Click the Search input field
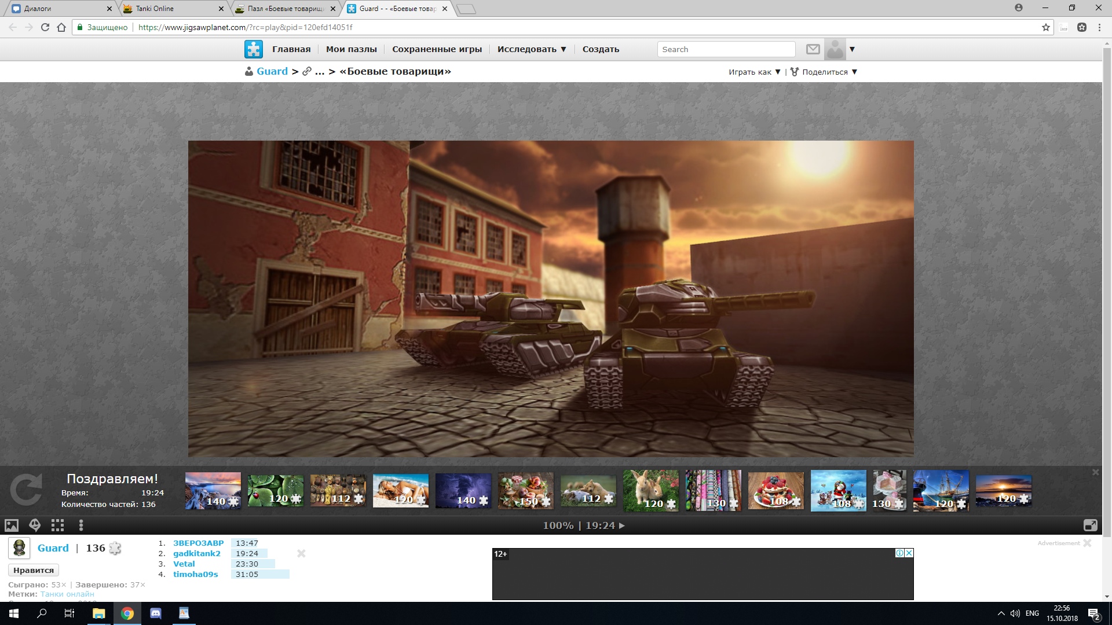 [x=726, y=49]
